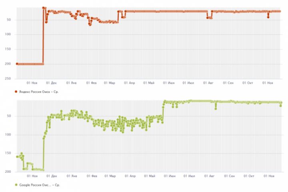Click the first green data point on Google chart

pyautogui.click(x=17, y=156)
